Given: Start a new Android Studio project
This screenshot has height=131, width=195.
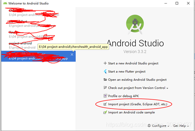Looking at the screenshot, I should [x=133, y=63].
